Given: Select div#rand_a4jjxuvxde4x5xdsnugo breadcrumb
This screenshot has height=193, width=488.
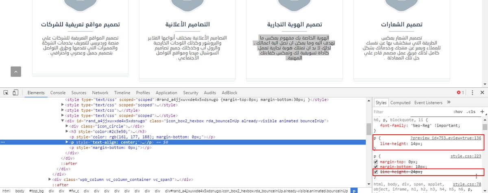Looking at the screenshot, I should click(x=257, y=190).
